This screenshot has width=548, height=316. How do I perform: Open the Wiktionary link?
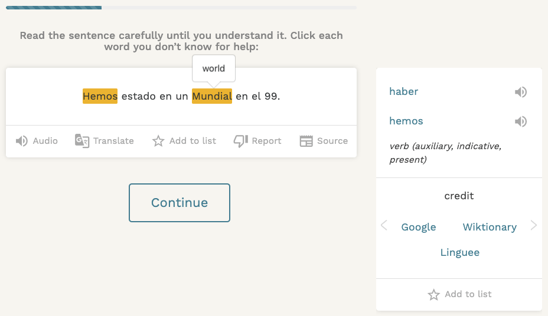coord(490,227)
